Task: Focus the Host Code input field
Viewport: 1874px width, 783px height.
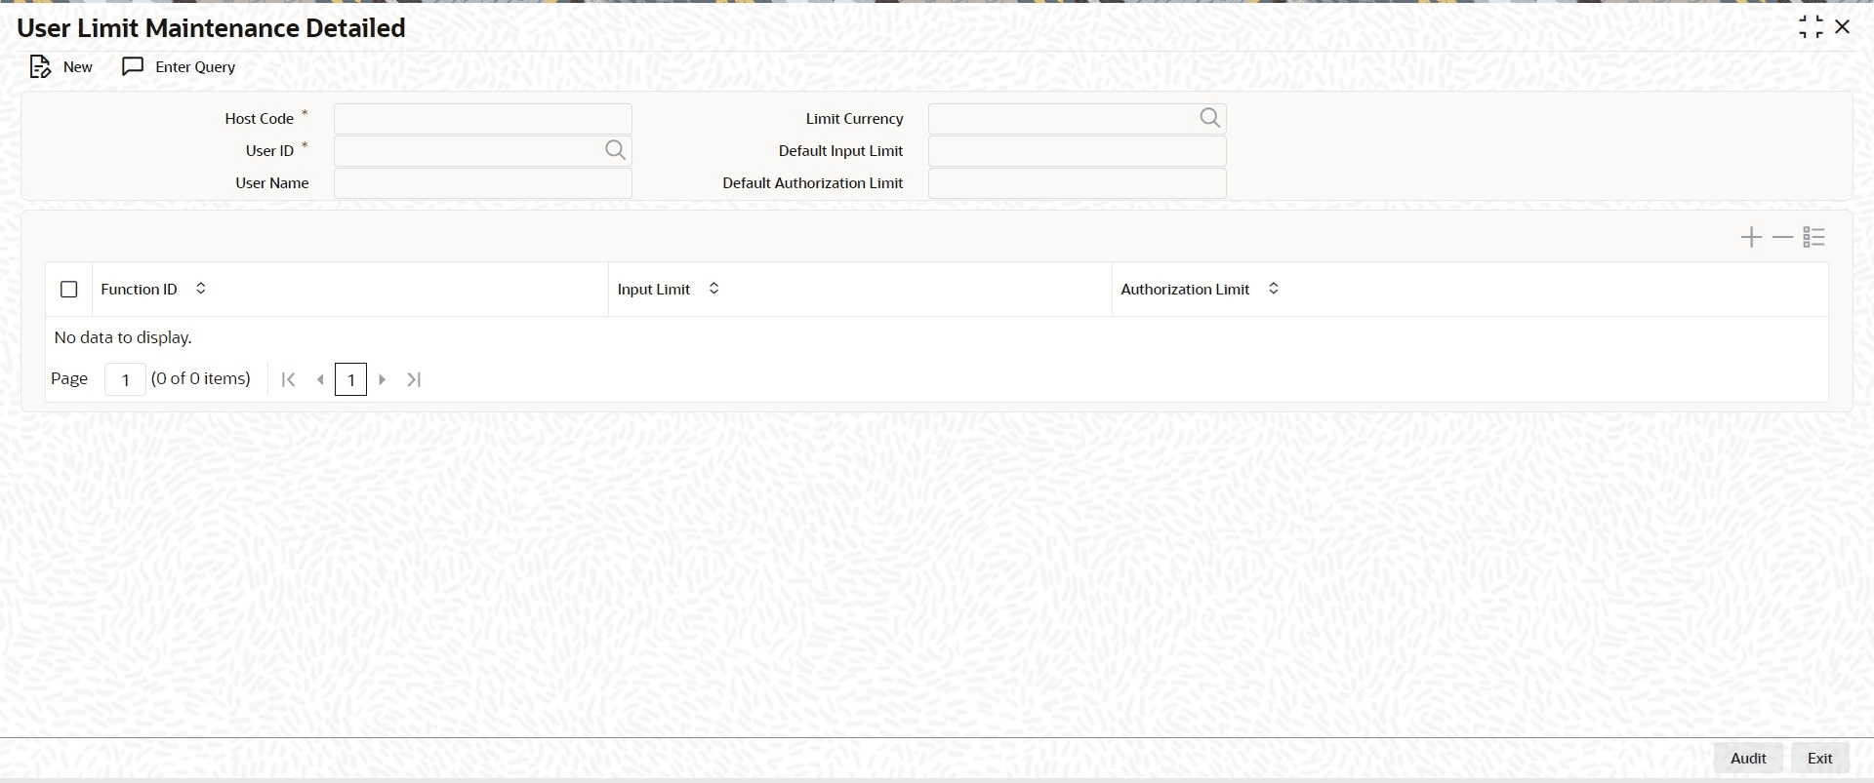Action: 483,119
